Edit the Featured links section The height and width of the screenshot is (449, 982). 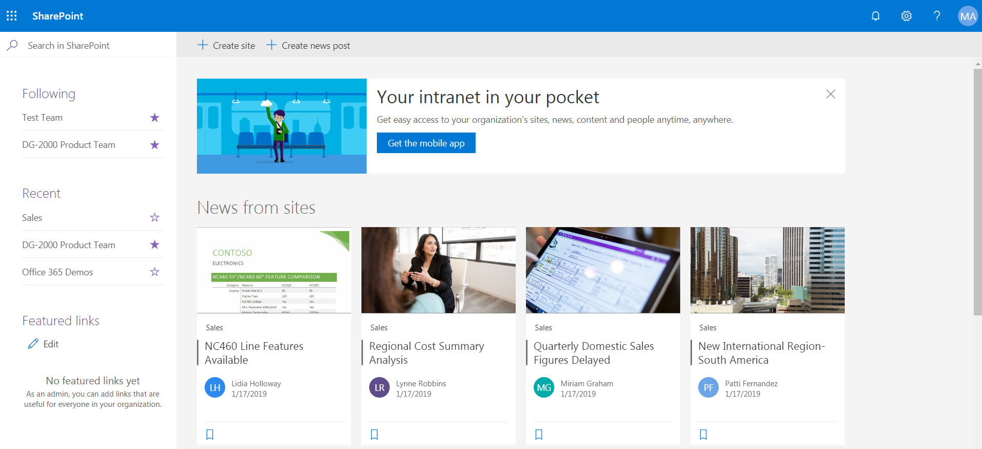click(x=44, y=344)
